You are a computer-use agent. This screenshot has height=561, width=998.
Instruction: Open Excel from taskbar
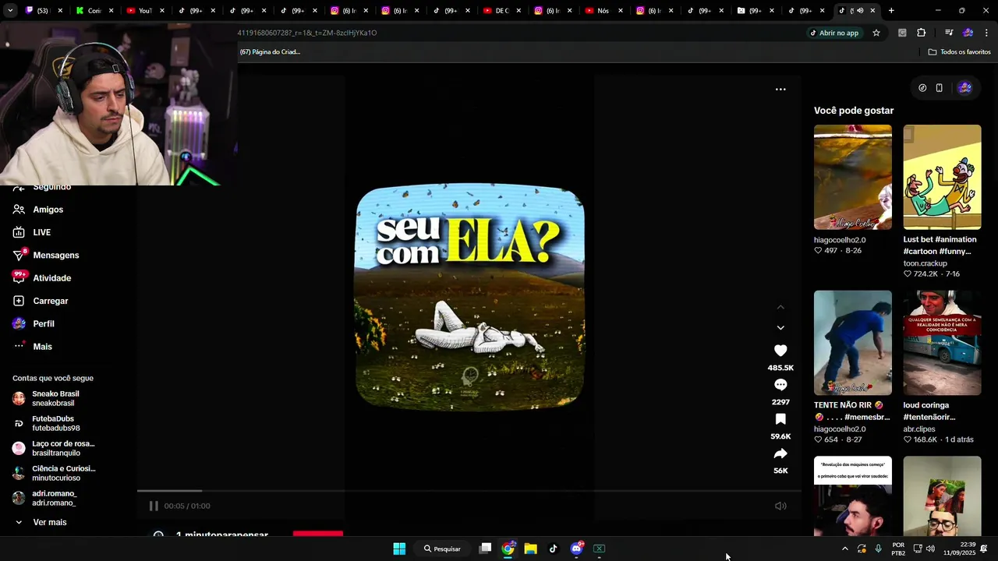pos(599,549)
